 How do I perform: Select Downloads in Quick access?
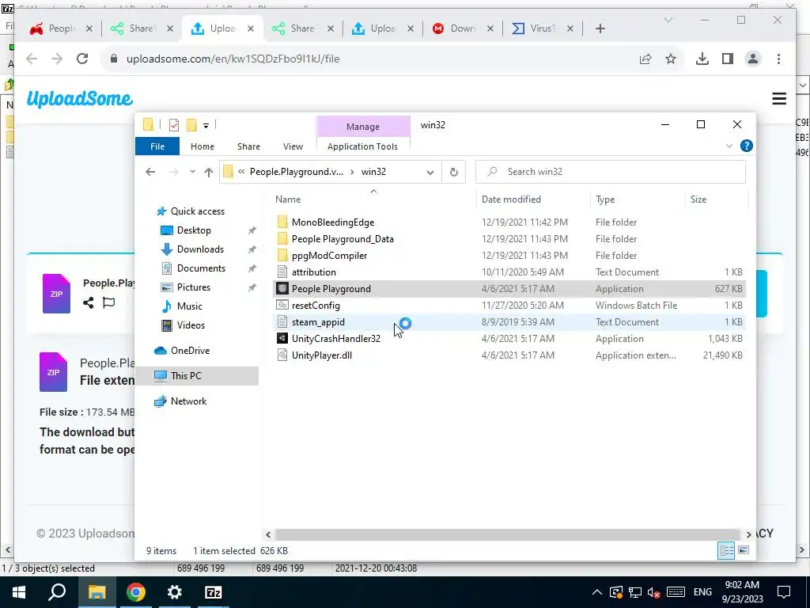(x=200, y=249)
